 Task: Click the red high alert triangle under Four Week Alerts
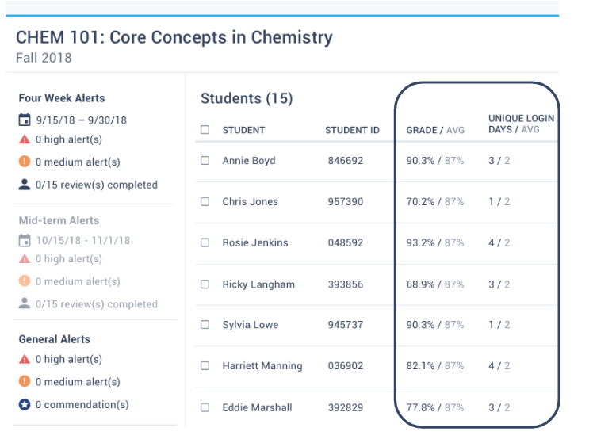[25, 139]
